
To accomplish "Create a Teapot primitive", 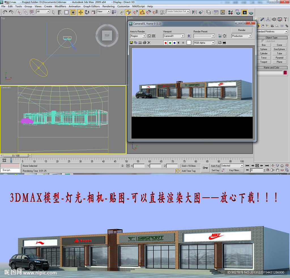I will (x=264, y=62).
